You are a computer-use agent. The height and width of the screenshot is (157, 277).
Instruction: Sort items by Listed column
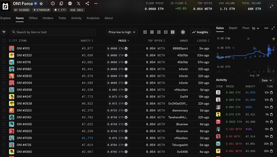point(203,41)
